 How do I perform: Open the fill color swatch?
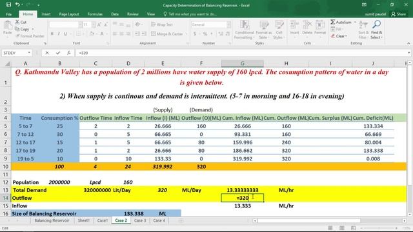click(92, 34)
